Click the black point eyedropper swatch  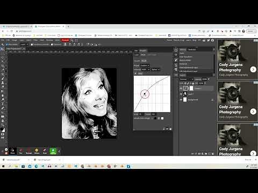coord(155,118)
